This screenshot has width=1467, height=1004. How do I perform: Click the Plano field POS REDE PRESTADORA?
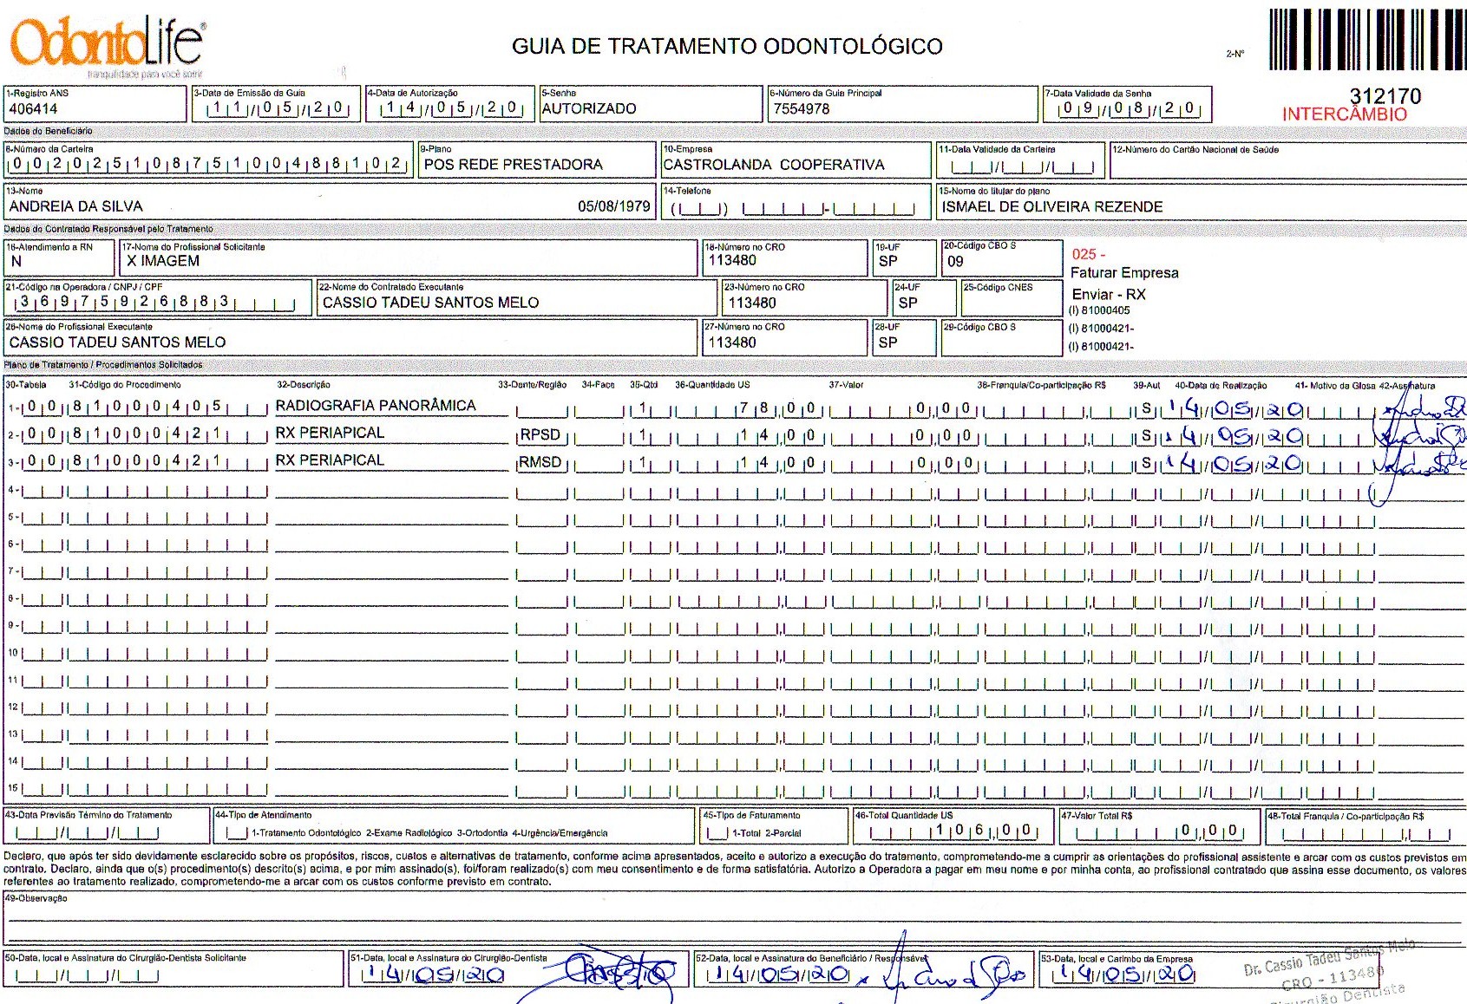(513, 165)
